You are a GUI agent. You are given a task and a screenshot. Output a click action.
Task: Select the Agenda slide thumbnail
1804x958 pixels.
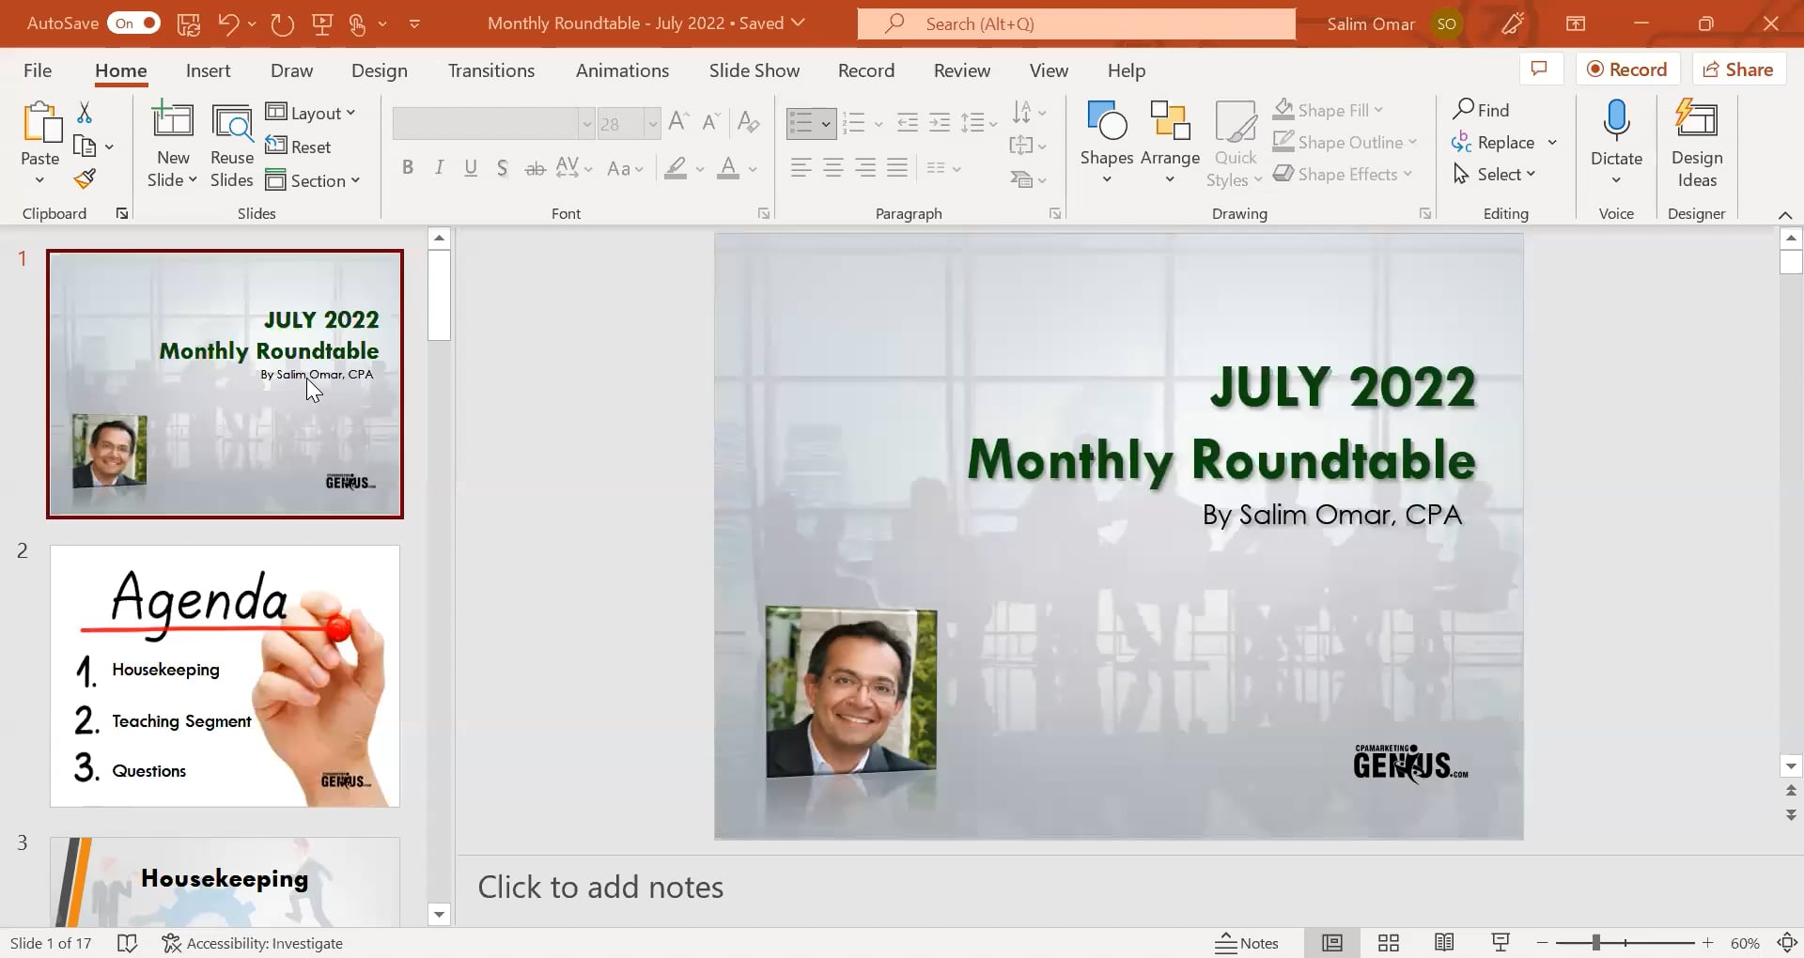click(x=225, y=675)
